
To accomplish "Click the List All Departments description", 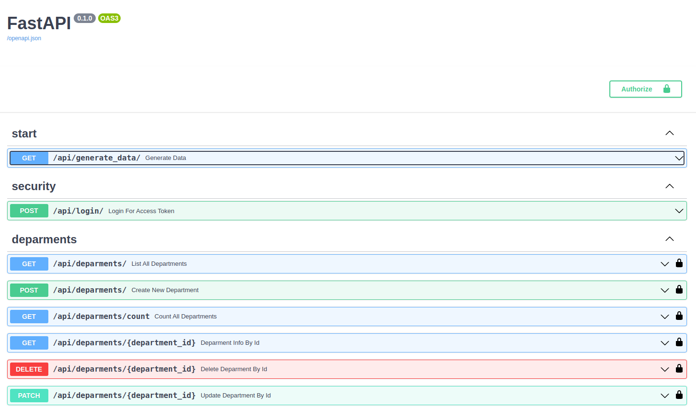I will click(159, 264).
